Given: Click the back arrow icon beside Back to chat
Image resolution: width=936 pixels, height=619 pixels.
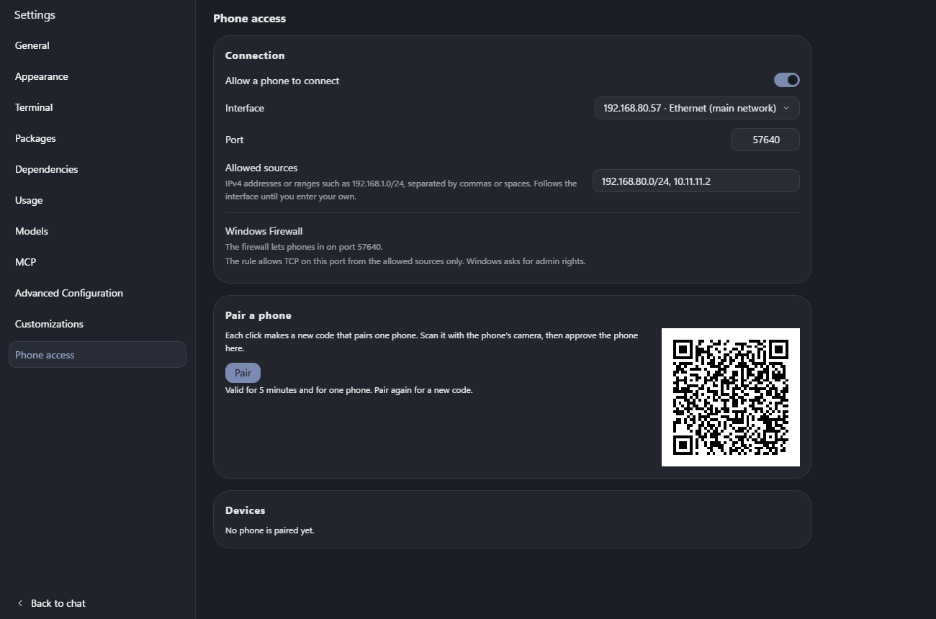Looking at the screenshot, I should pos(20,603).
